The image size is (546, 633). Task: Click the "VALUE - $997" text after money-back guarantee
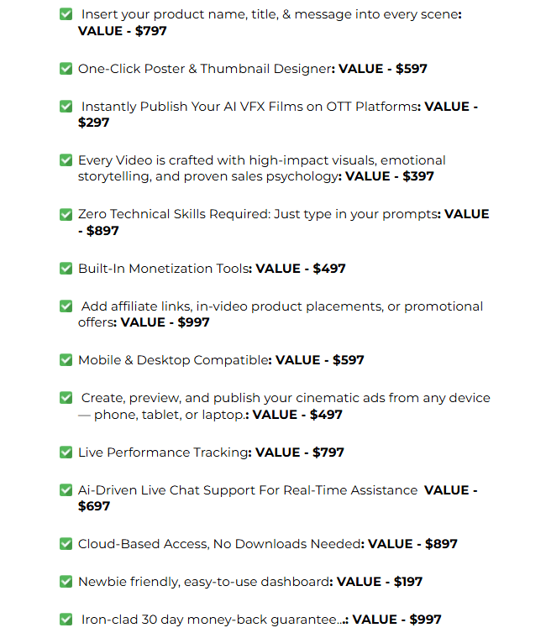396,620
